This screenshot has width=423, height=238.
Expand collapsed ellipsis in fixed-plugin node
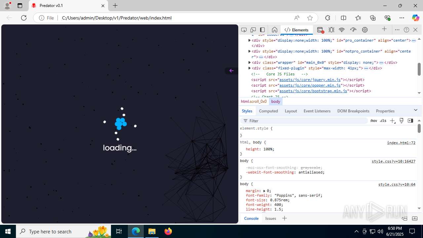coord(366,68)
